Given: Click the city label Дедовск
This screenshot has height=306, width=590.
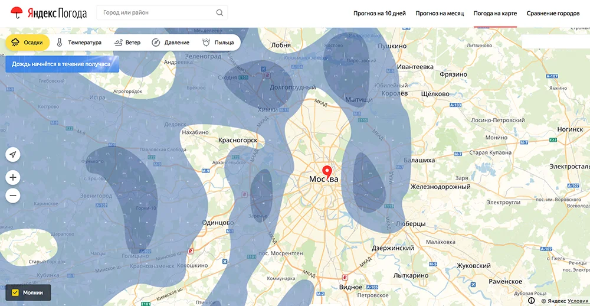Looking at the screenshot, I should (x=175, y=124).
